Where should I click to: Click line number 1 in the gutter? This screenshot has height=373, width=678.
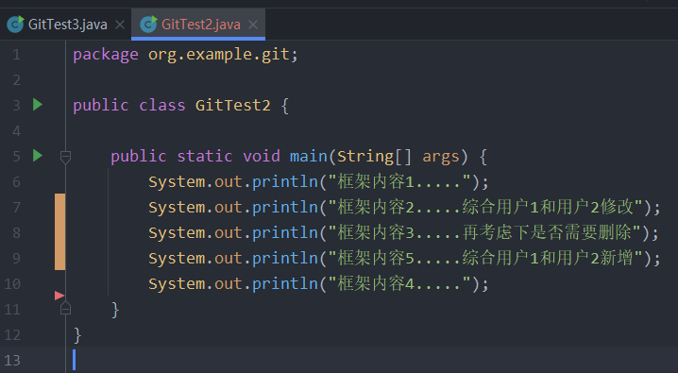(x=16, y=55)
